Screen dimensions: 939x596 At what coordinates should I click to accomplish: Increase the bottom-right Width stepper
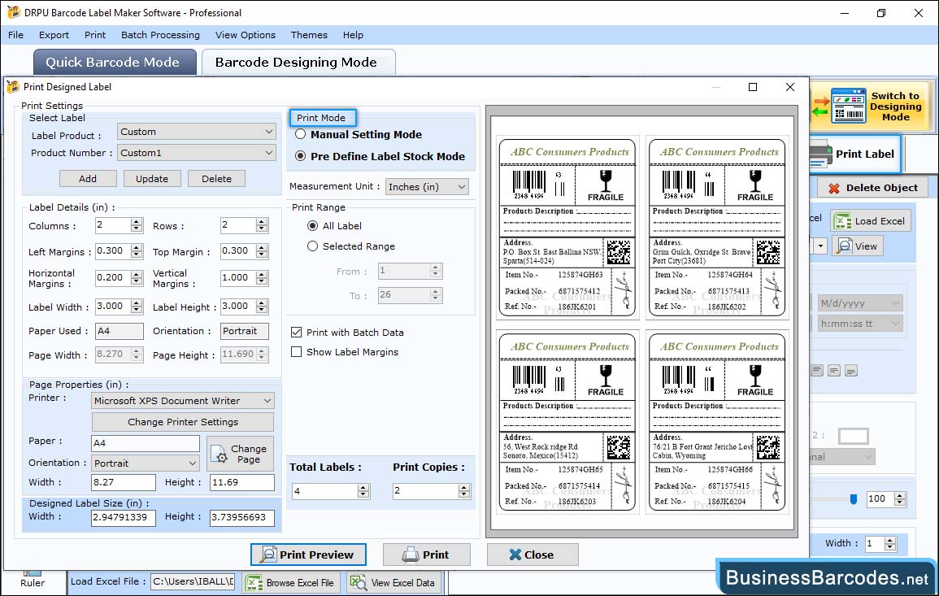click(x=890, y=540)
